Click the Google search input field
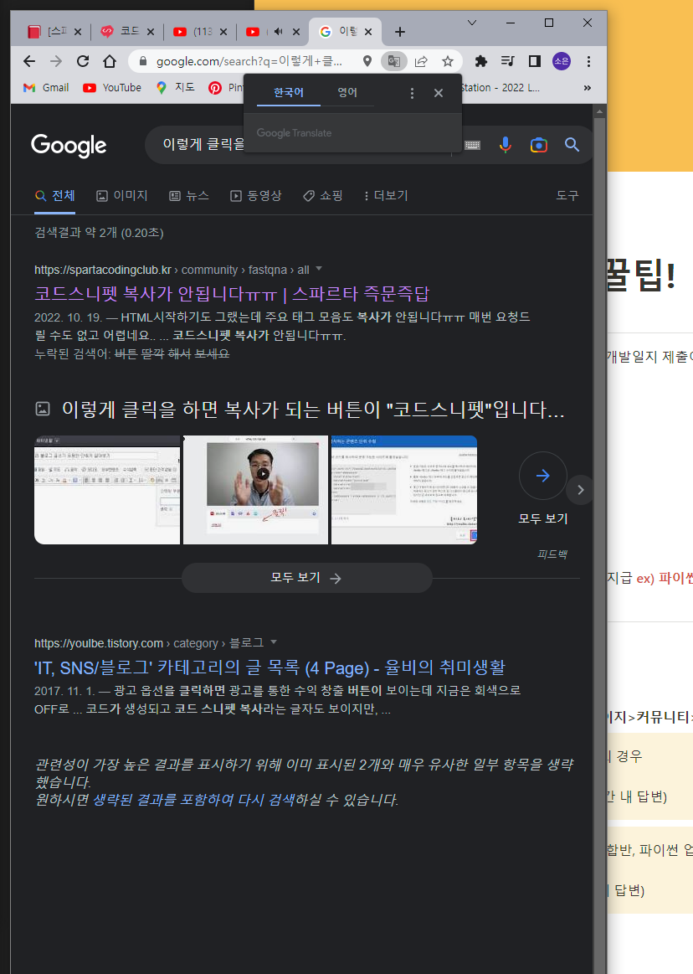Image resolution: width=693 pixels, height=974 pixels. 203,145
